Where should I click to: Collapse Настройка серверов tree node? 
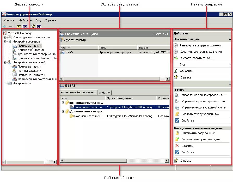pyautogui.click(x=5, y=41)
